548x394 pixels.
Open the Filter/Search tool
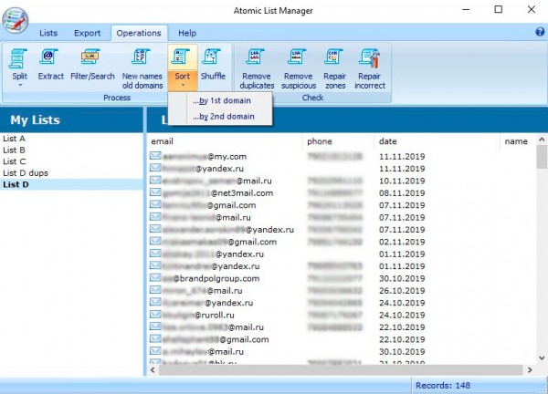(92, 65)
